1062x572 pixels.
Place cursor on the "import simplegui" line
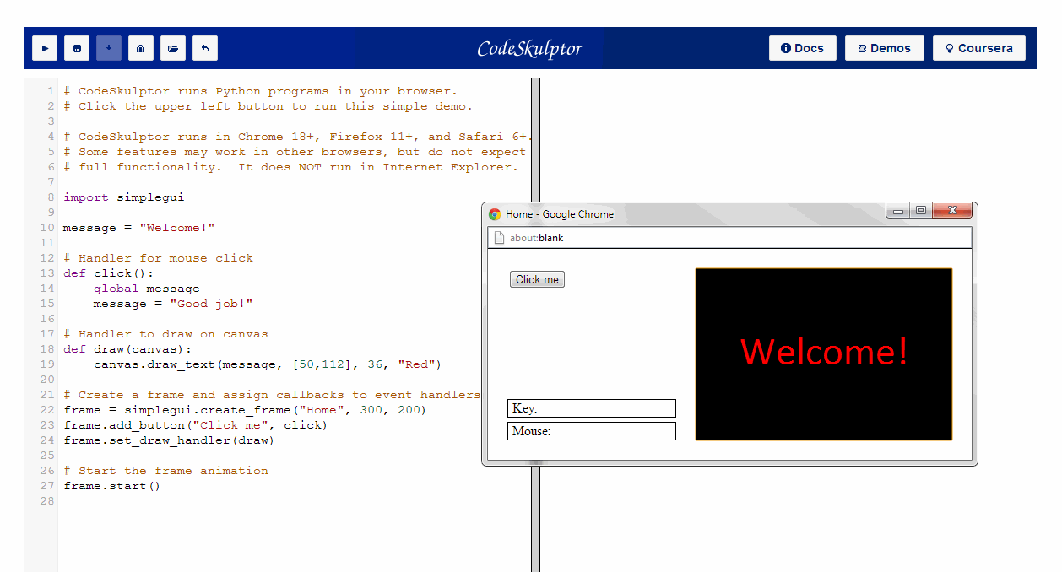[124, 197]
